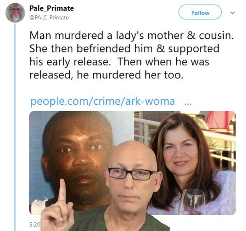
Task: Select the line starting 'Man murdered a lady's'
Action: coord(131,35)
